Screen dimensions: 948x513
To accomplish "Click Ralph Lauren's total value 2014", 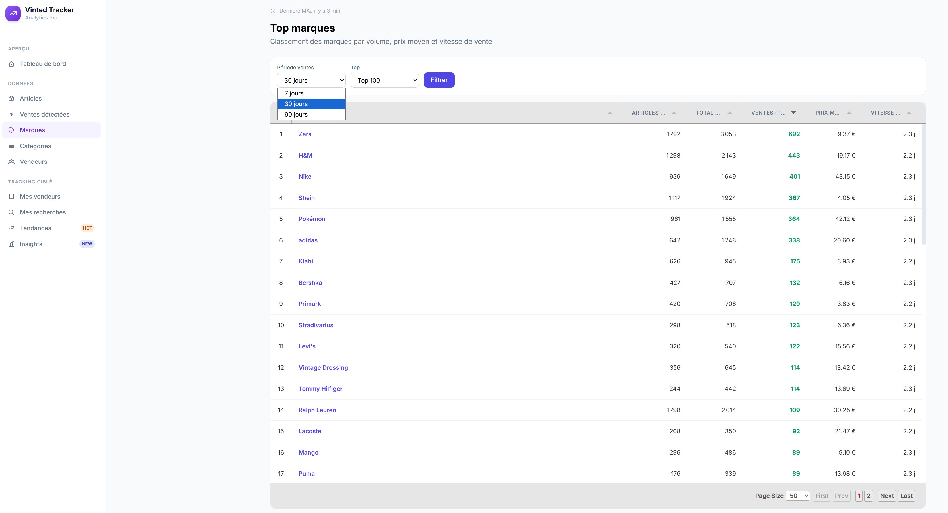I will tap(728, 410).
